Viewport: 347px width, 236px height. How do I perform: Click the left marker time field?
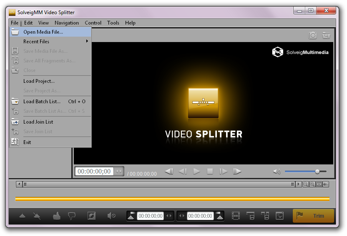[x=151, y=216]
